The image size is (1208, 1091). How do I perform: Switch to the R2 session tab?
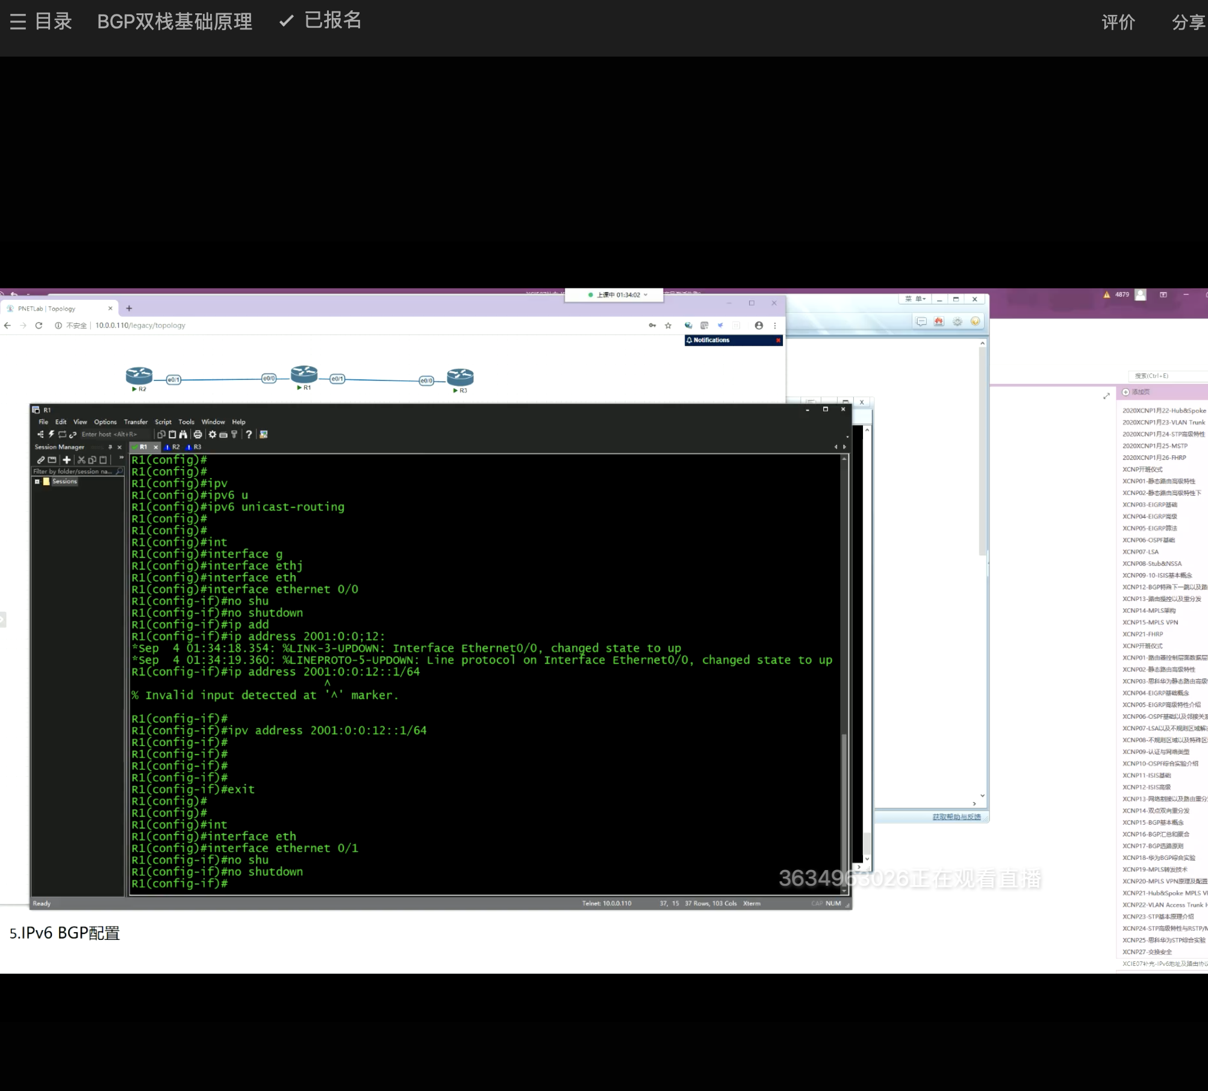coord(172,447)
